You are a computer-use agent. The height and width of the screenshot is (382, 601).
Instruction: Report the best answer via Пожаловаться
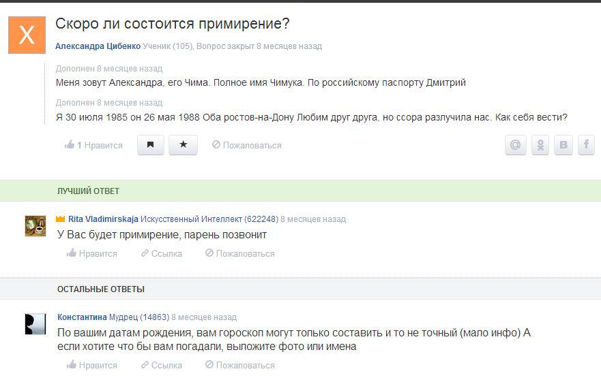point(240,253)
